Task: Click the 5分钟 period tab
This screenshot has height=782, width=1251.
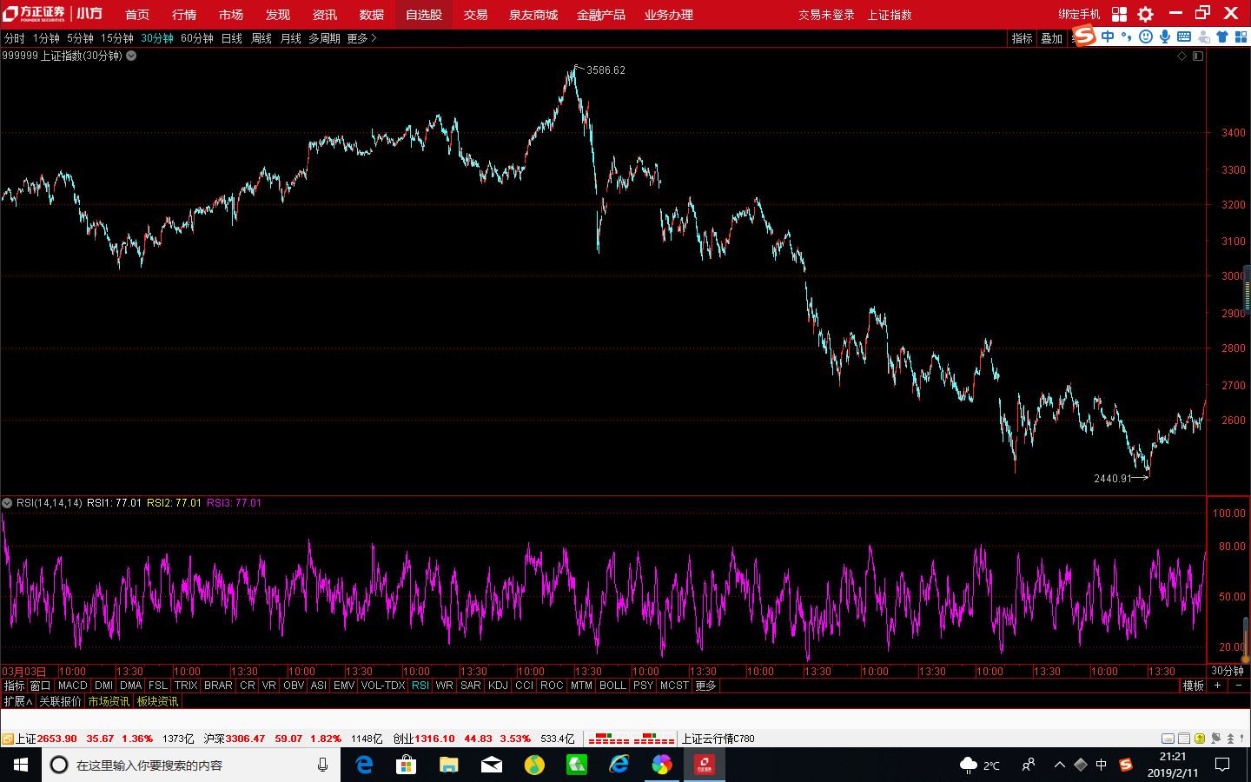Action: pyautogui.click(x=80, y=38)
